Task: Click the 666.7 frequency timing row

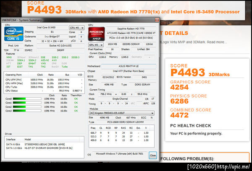Action: pyautogui.click(x=121, y=133)
